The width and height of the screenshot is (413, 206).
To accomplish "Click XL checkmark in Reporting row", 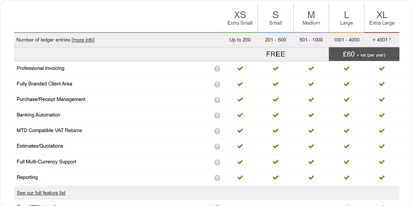I will click(x=382, y=178).
